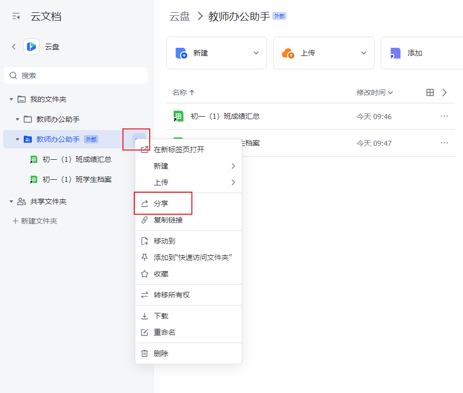Image resolution: width=463 pixels, height=393 pixels.
Task: Open the 上传 submenu in context menu
Action: [x=188, y=182]
